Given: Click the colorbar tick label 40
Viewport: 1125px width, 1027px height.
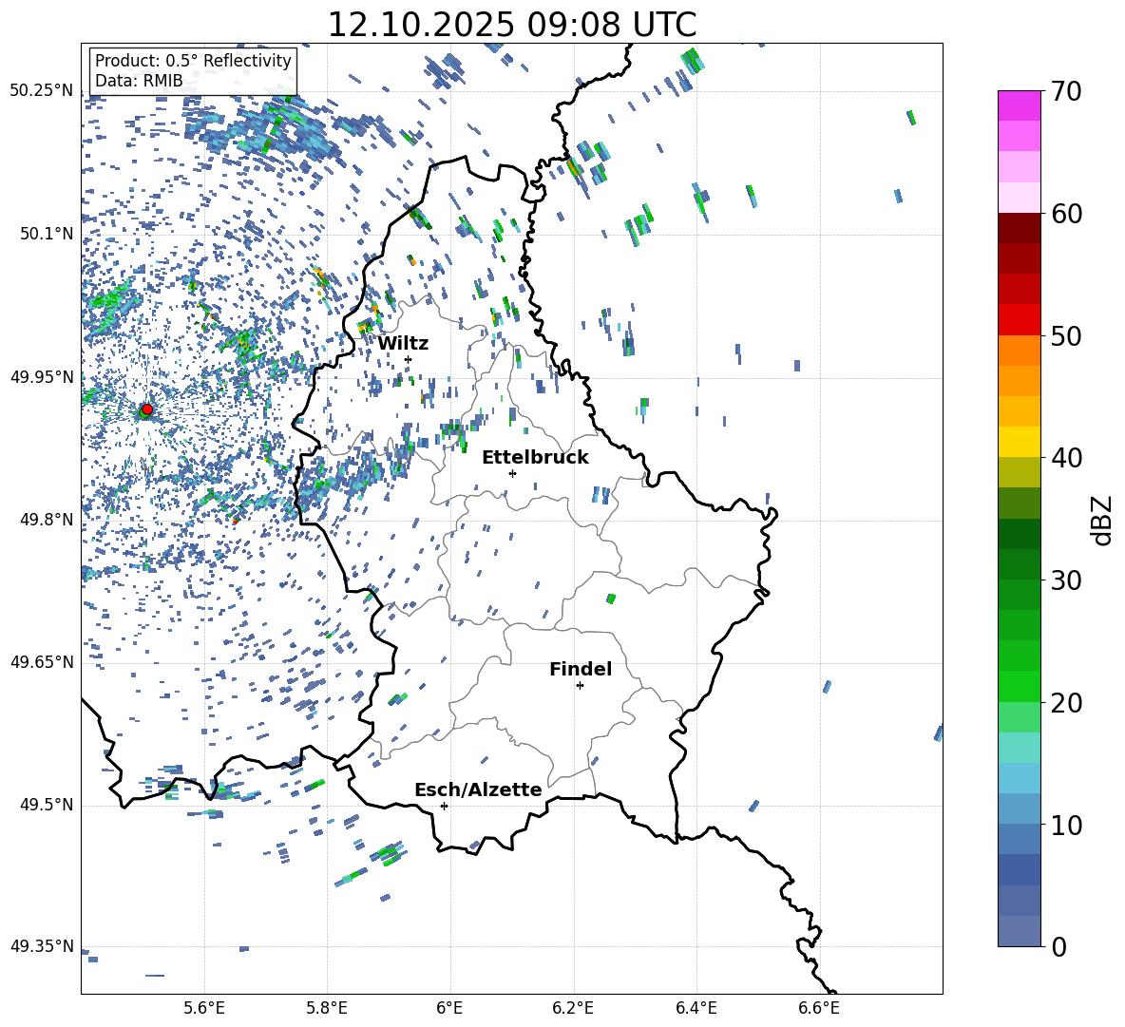Looking at the screenshot, I should pyautogui.click(x=1065, y=458).
